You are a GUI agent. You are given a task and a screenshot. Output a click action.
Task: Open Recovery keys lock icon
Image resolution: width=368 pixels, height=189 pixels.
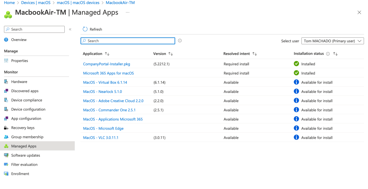(x=6, y=128)
